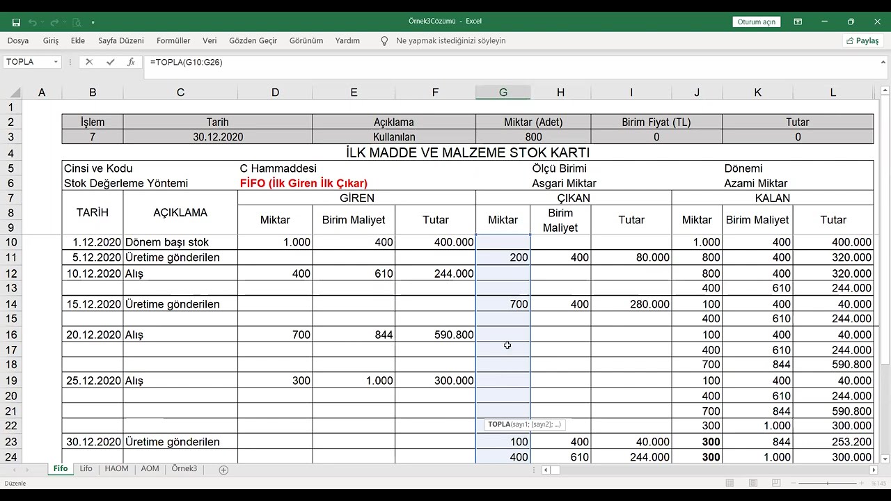
Task: Open the Formüller ribbon tab
Action: coord(173,41)
